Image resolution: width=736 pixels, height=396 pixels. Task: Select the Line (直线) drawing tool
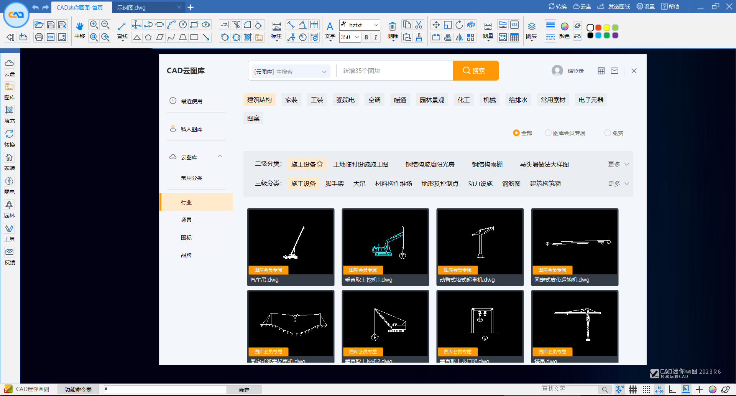122,30
